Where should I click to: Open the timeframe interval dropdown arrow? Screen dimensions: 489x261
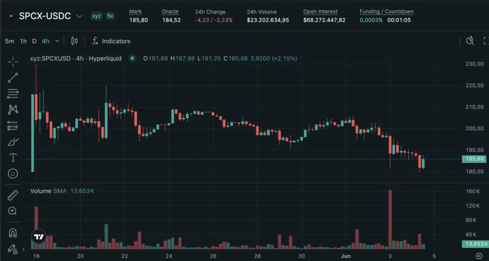click(57, 41)
